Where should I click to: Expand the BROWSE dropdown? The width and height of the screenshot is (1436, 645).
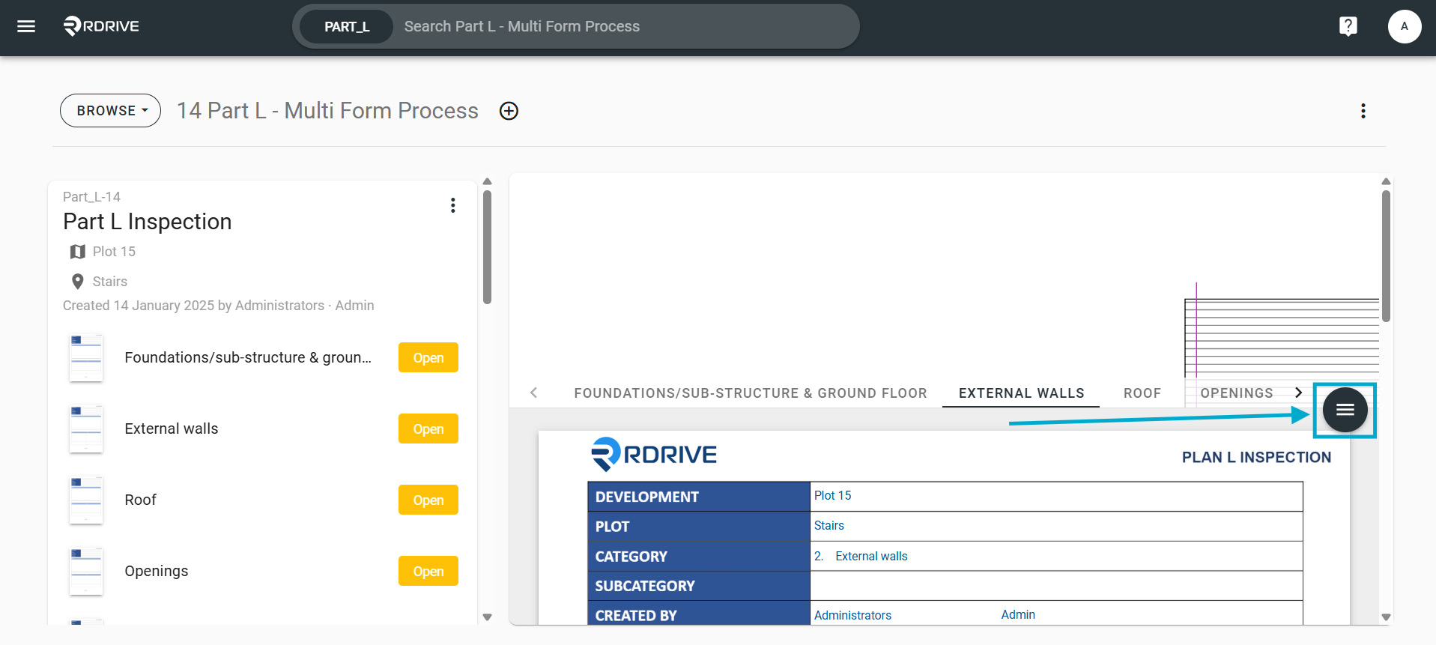pyautogui.click(x=110, y=111)
